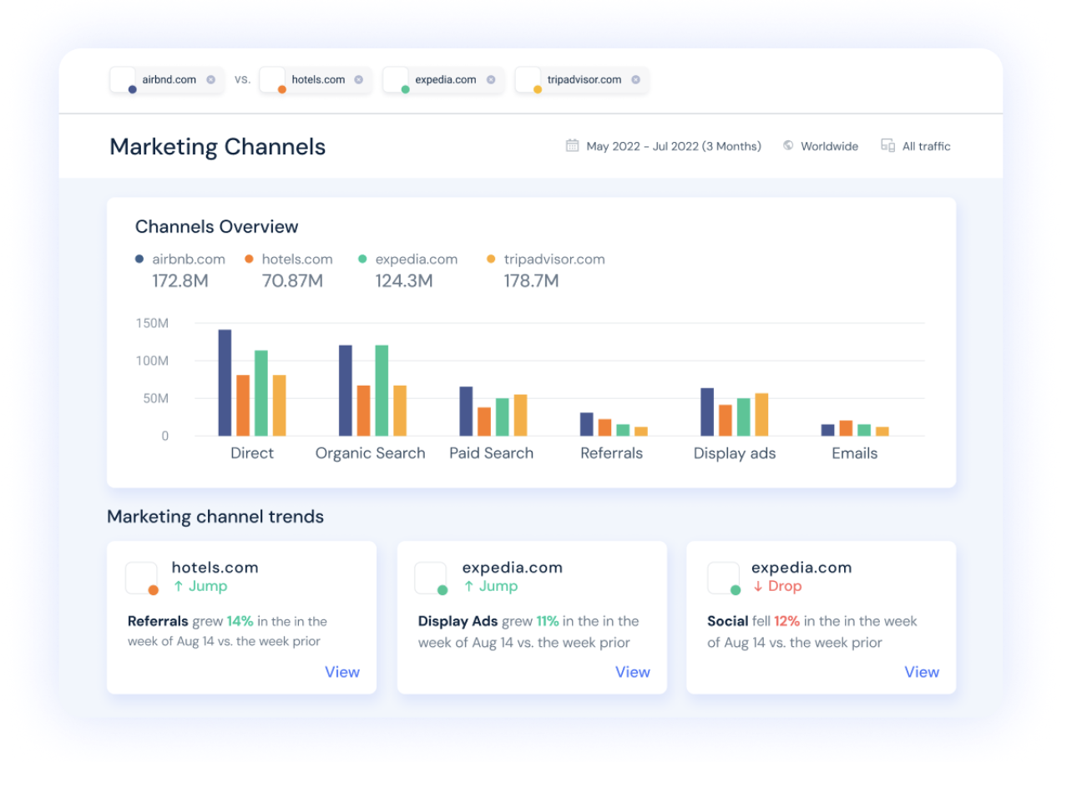The width and height of the screenshot is (1077, 788).
Task: Click the blue airbnb bar in Direct
Action: coord(225,382)
